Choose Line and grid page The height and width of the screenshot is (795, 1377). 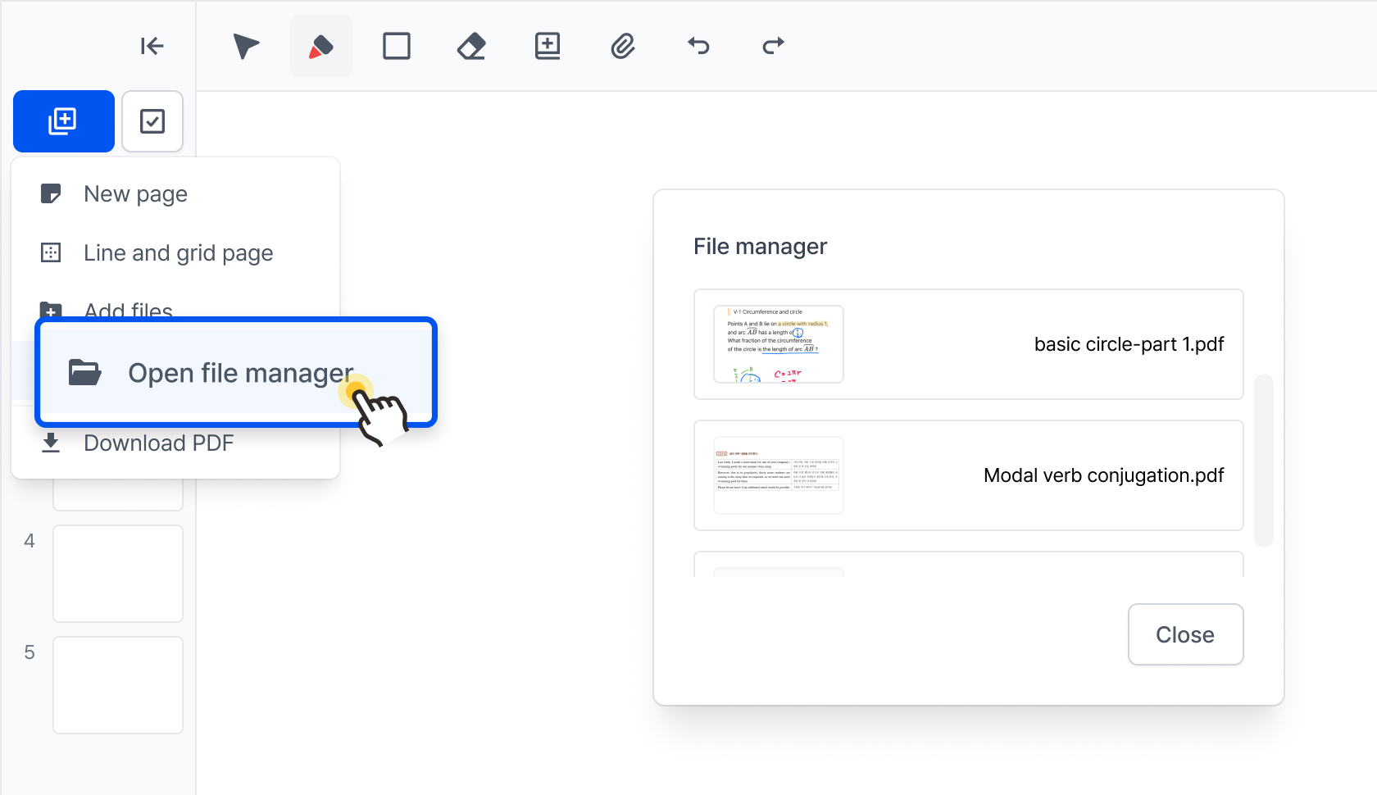(175, 253)
